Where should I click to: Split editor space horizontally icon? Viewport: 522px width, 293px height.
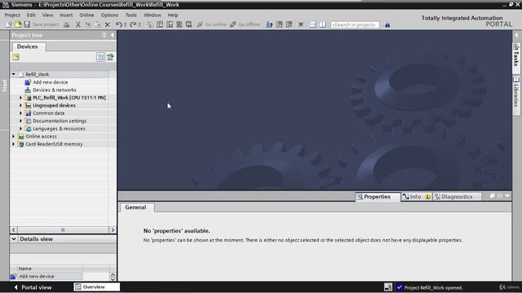(312, 24)
